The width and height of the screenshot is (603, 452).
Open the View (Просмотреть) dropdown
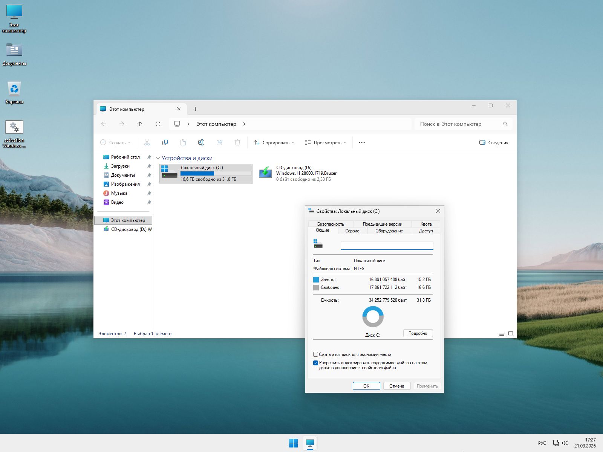pos(325,143)
